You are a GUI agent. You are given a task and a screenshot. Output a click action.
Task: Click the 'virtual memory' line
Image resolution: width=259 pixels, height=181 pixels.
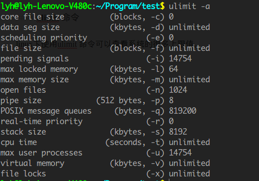coord(105,163)
